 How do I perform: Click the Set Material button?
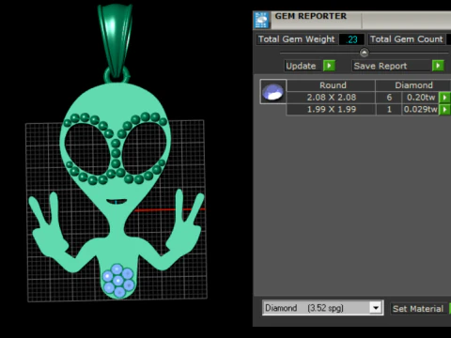418,309
